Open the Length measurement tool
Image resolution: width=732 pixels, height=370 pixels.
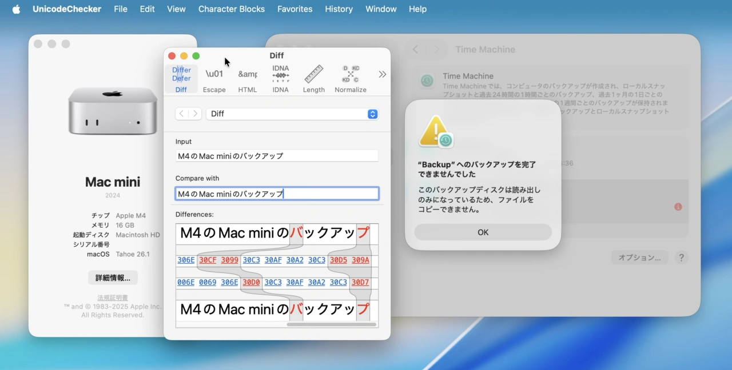pyautogui.click(x=313, y=78)
